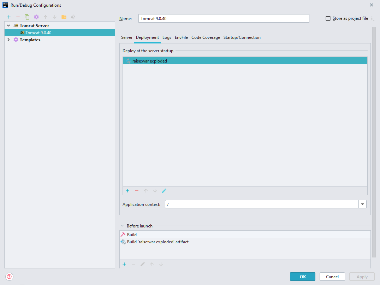The image size is (380, 285).
Task: Move configuration up in left toolbar
Action: [x=46, y=17]
